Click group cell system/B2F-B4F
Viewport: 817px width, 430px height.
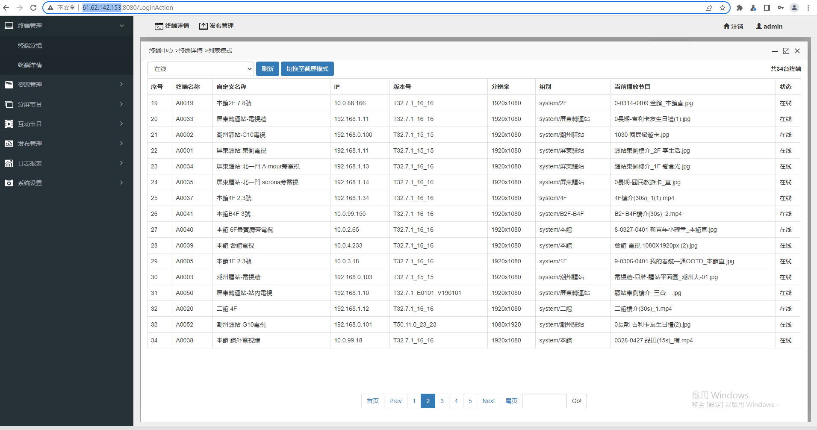[x=561, y=214]
